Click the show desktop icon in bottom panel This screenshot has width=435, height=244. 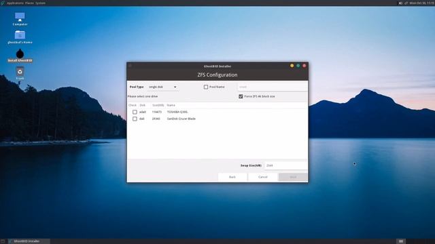3,241
